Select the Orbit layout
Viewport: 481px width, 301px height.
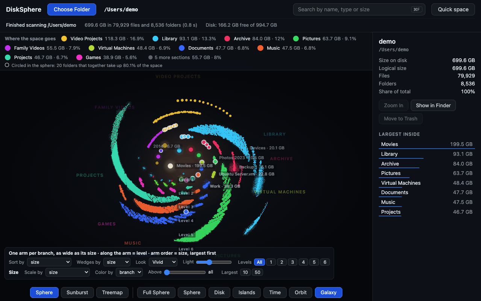pyautogui.click(x=301, y=292)
